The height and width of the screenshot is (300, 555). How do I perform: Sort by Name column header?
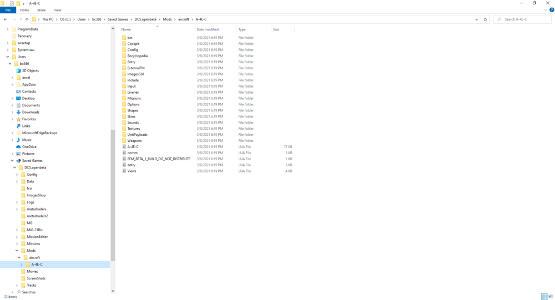[x=157, y=29]
